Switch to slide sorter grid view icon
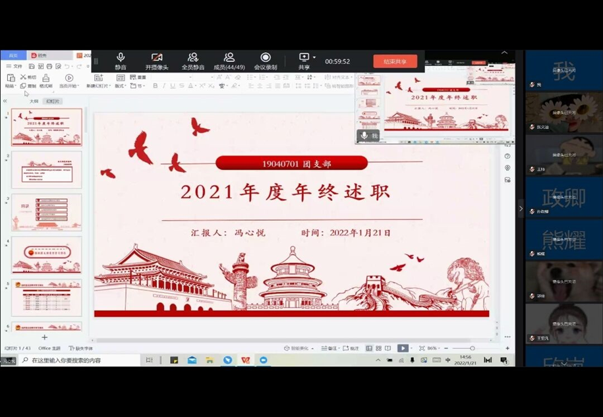The image size is (603, 417). [x=378, y=348]
